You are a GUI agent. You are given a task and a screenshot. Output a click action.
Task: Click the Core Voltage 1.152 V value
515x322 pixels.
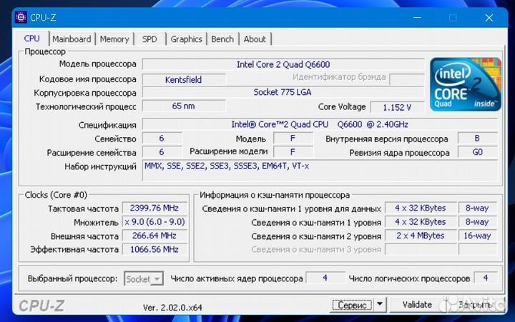pyautogui.click(x=397, y=107)
